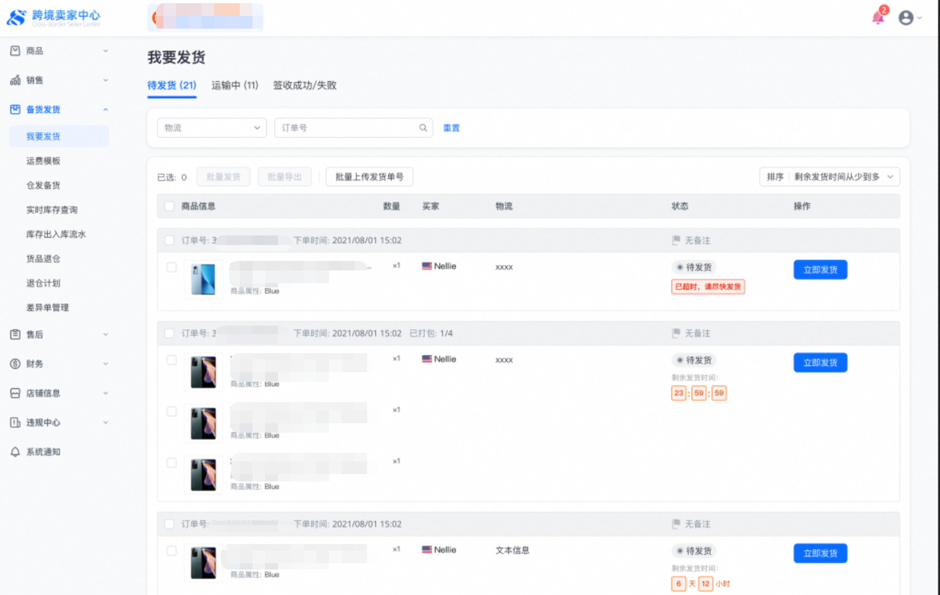Image resolution: width=940 pixels, height=595 pixels.
Task: Open the 物流 logistics dropdown
Action: [212, 128]
